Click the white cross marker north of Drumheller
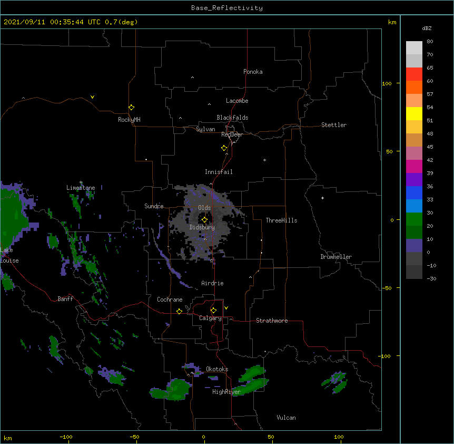The image size is (454, 444). (322, 198)
